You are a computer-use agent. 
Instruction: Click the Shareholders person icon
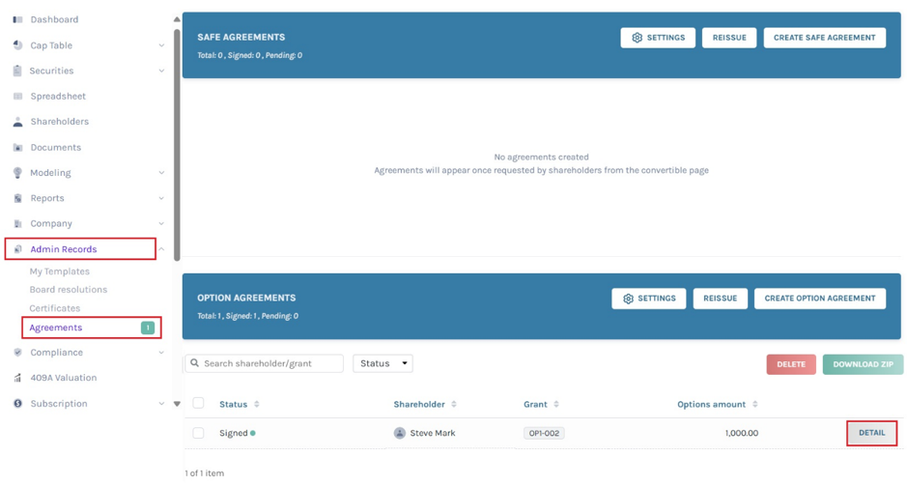pyautogui.click(x=18, y=122)
